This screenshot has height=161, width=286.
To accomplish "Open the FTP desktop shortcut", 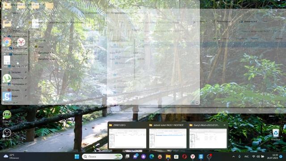I will click(7, 114).
